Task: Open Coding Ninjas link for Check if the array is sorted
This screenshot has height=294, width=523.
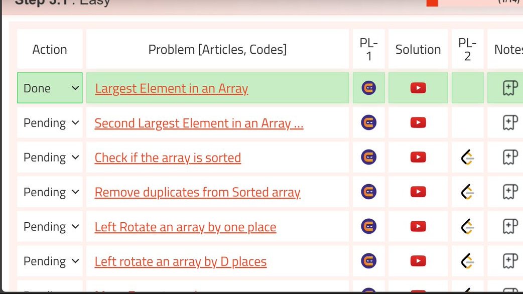Action: (x=368, y=157)
